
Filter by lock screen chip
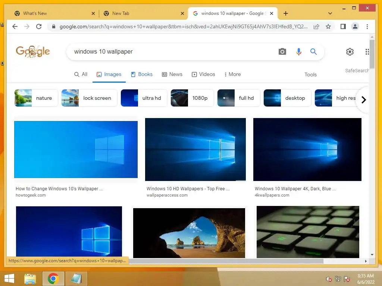[x=89, y=98]
